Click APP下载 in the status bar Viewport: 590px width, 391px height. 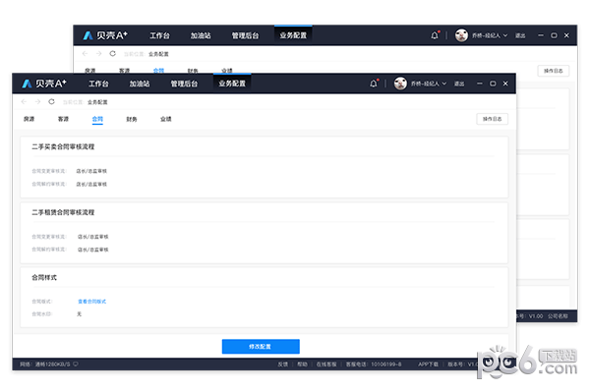pos(428,363)
